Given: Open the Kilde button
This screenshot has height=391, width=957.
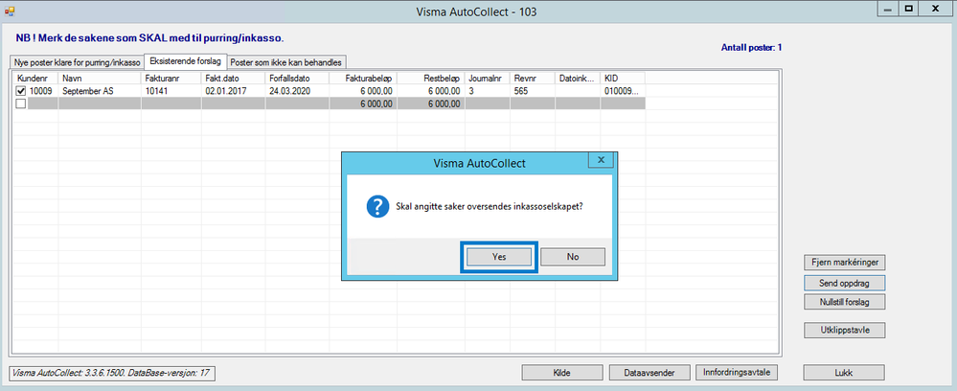Looking at the screenshot, I should click(x=562, y=373).
